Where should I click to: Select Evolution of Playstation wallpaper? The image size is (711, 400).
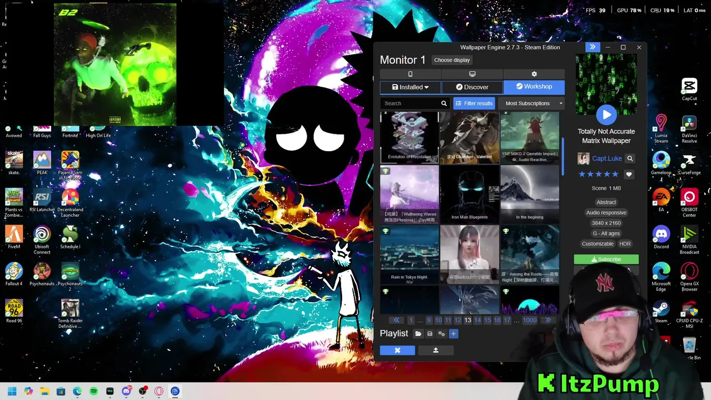pos(409,137)
